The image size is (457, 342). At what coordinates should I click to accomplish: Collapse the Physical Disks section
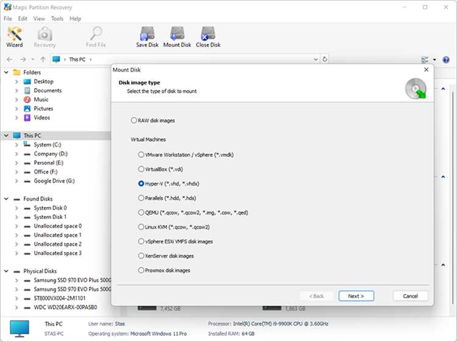pos(6,271)
